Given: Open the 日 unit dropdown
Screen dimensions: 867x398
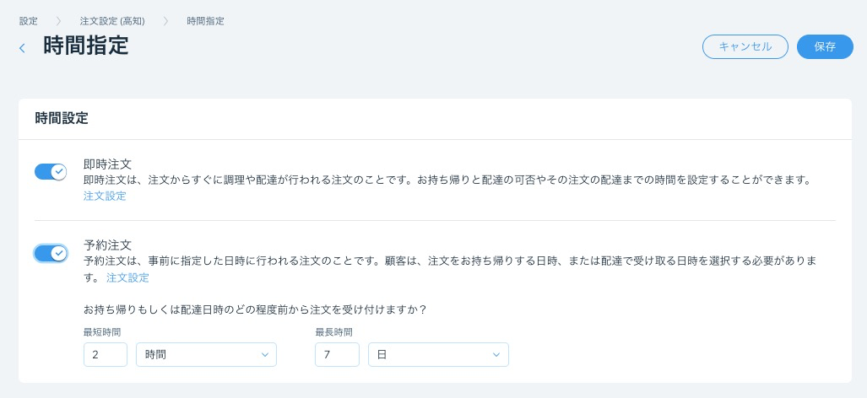Looking at the screenshot, I should point(438,354).
